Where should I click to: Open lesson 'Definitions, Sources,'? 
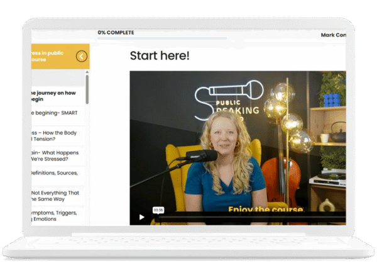pyautogui.click(x=58, y=176)
